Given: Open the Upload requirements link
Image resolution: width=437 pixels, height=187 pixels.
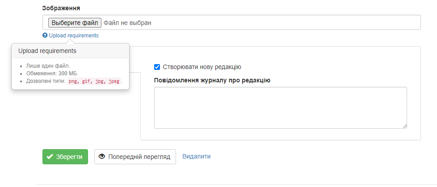Looking at the screenshot, I should (x=74, y=36).
